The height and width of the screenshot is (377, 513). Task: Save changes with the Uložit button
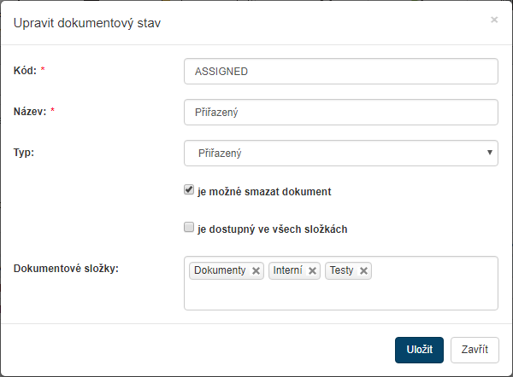click(x=419, y=350)
